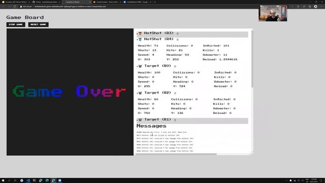Click info icon next to HotShot (R3)
This screenshot has width=325, height=183.
click(x=177, y=34)
